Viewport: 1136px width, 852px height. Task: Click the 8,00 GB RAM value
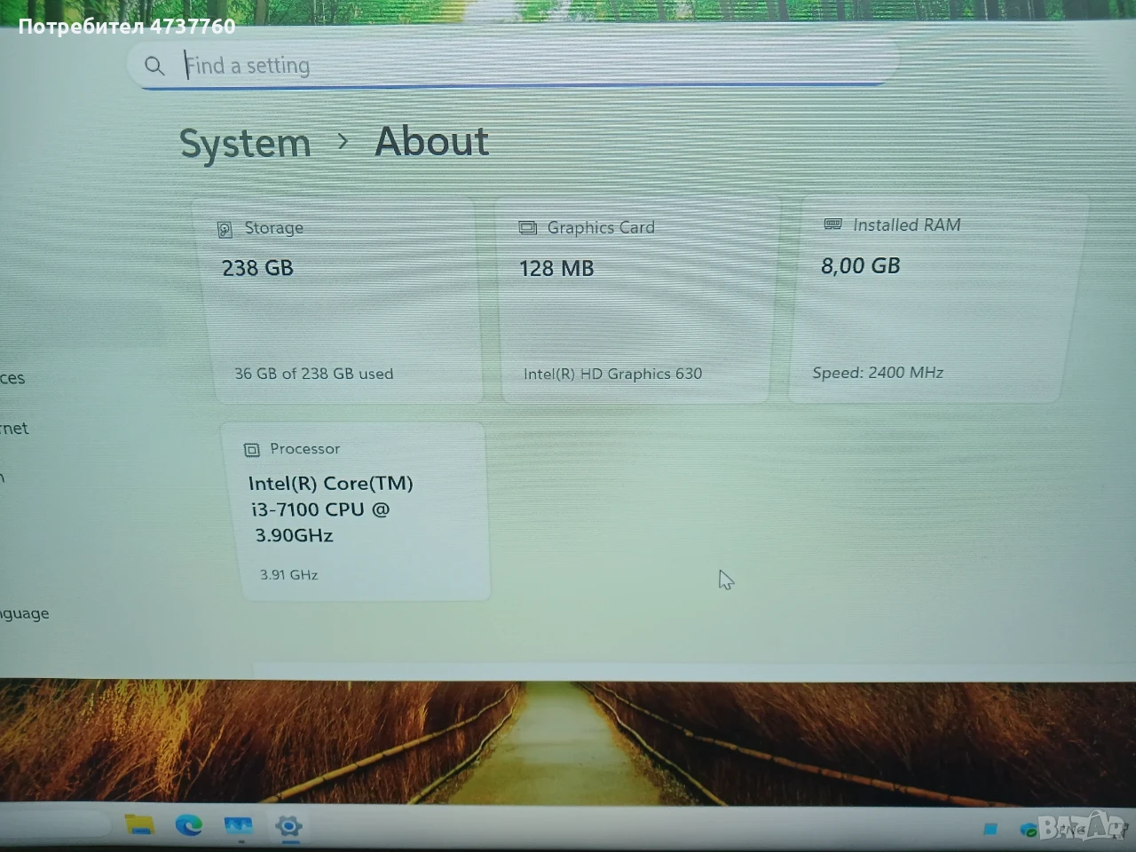coord(860,265)
